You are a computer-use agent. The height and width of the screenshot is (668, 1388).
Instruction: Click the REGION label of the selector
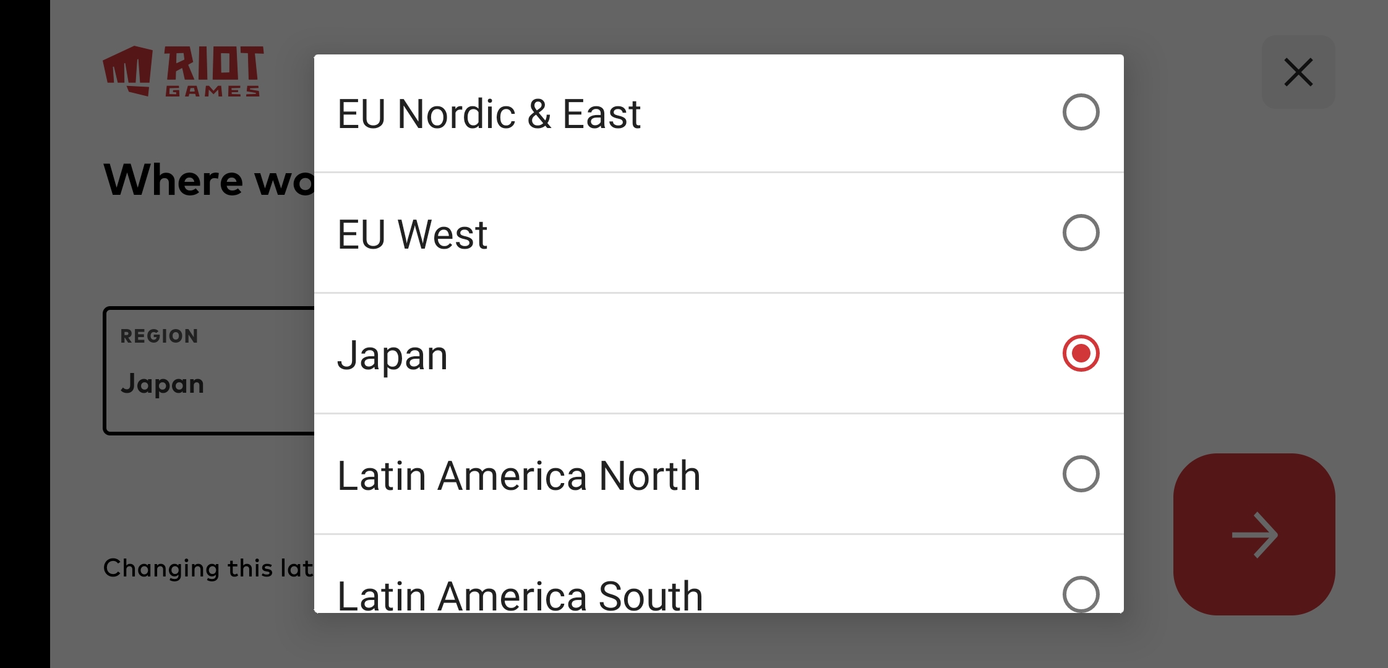click(159, 336)
